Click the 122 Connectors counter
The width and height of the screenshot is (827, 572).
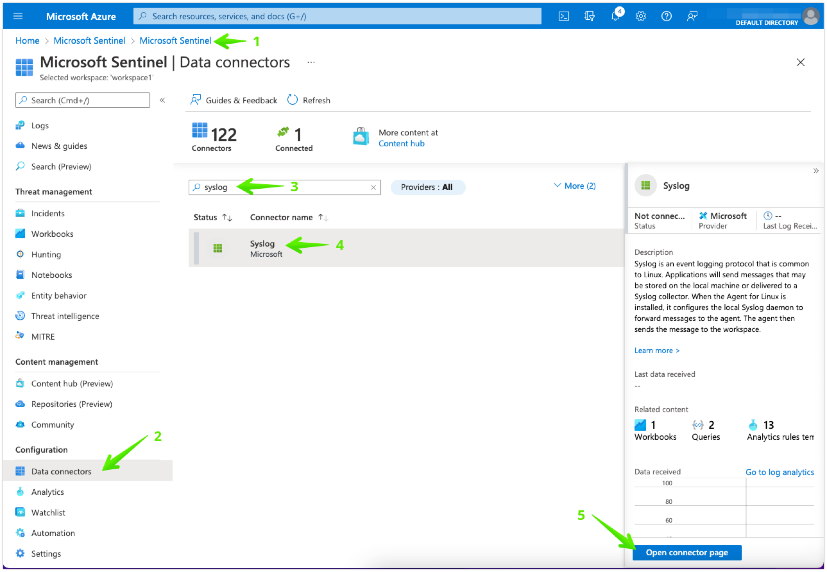pyautogui.click(x=214, y=137)
